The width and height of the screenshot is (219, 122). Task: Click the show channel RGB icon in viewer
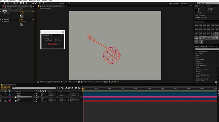[x=67, y=82]
